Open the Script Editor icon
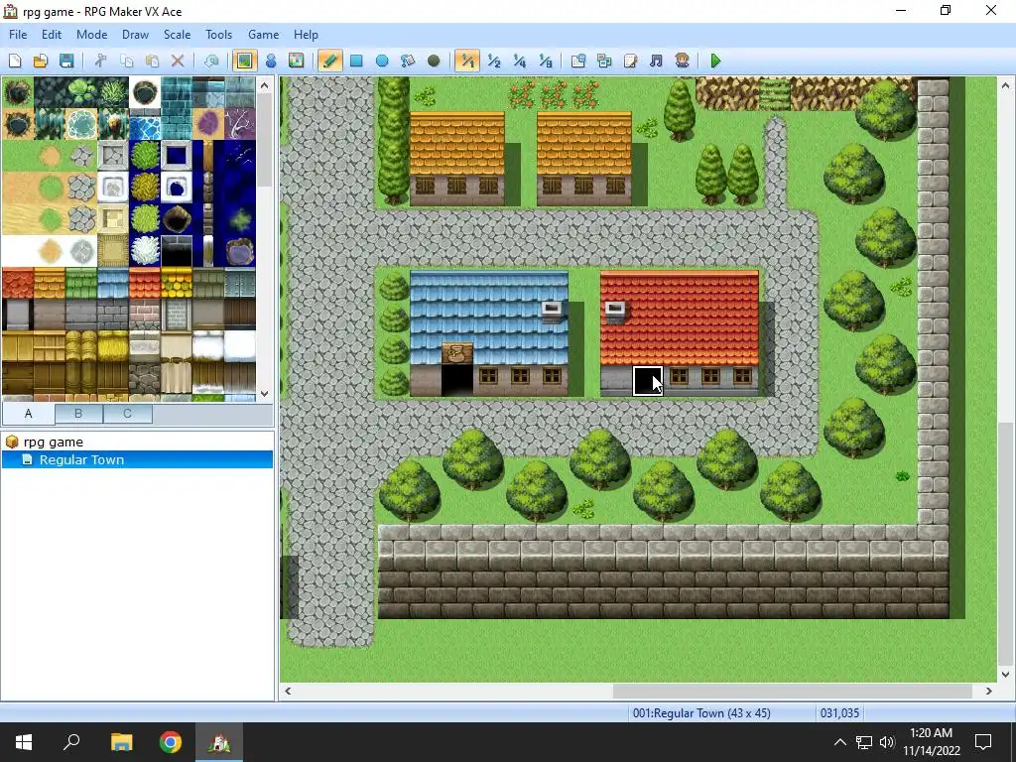Screen dimensions: 1016x762 pyautogui.click(x=630, y=61)
